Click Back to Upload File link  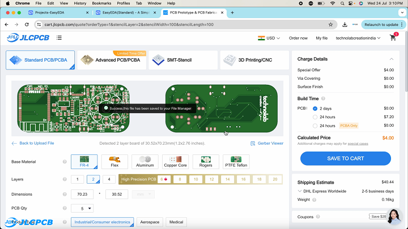coord(33,143)
